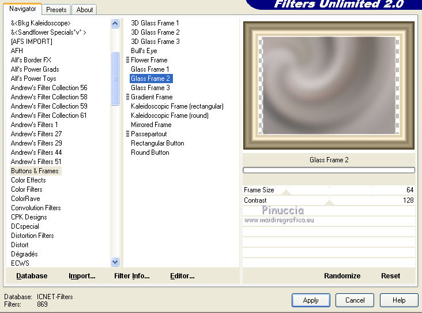Viewport: 422px width, 313px height.
Task: Open the Color Filters category
Action: tap(27, 189)
